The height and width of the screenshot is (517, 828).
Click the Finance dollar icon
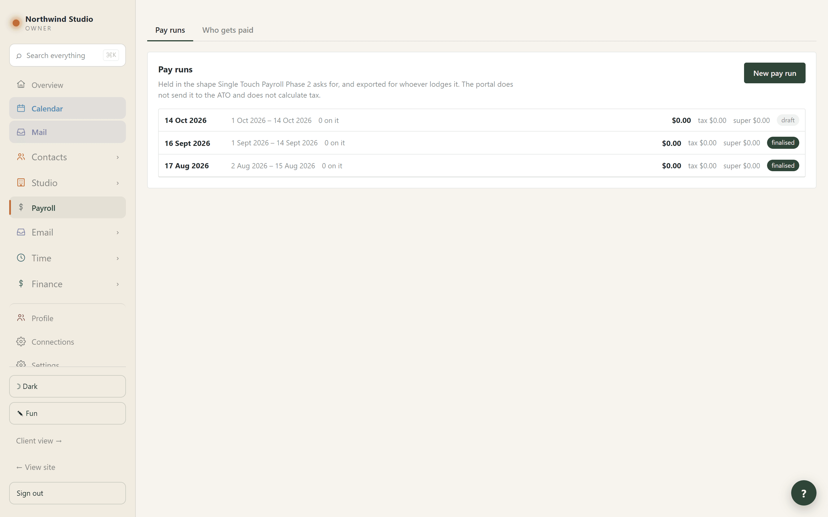pos(21,283)
